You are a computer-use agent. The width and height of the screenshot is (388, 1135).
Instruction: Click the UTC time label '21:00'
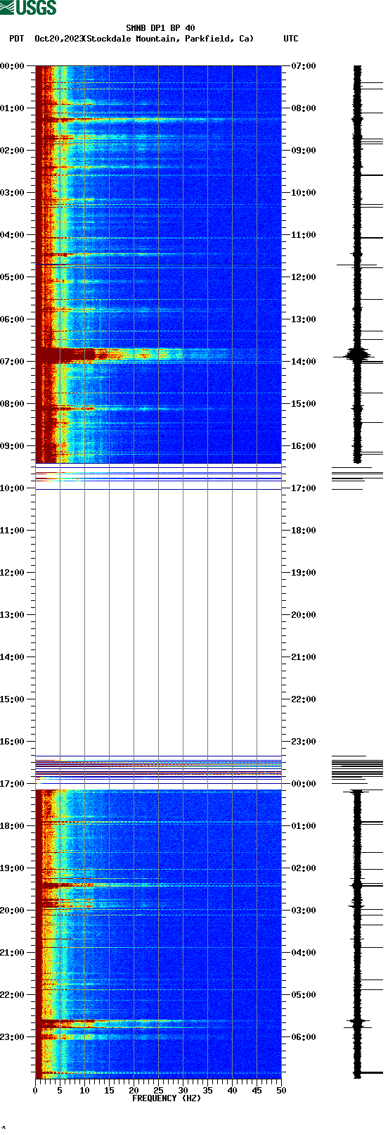[304, 657]
